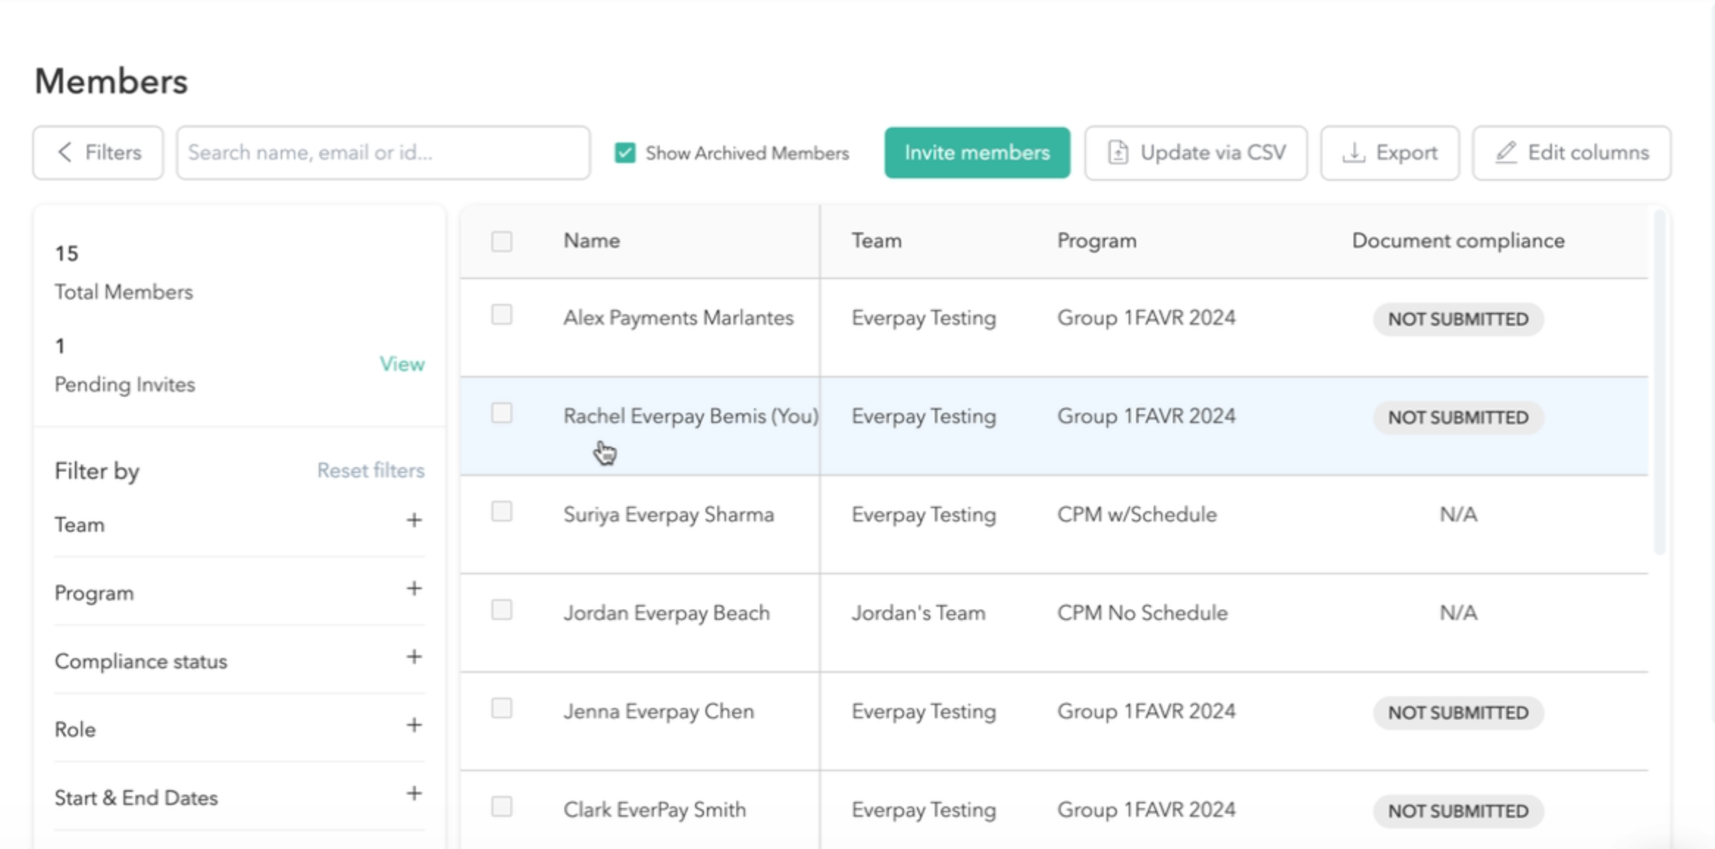Screen dimensions: 1715x849
Task: Select Alex Payments Marlantes row checkbox
Action: click(x=502, y=315)
